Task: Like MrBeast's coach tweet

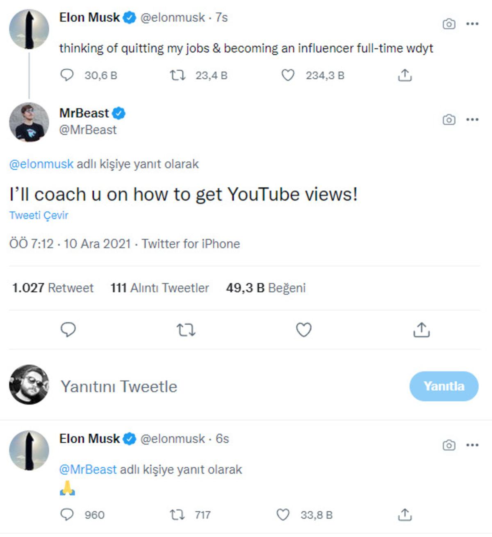Action: 304,330
